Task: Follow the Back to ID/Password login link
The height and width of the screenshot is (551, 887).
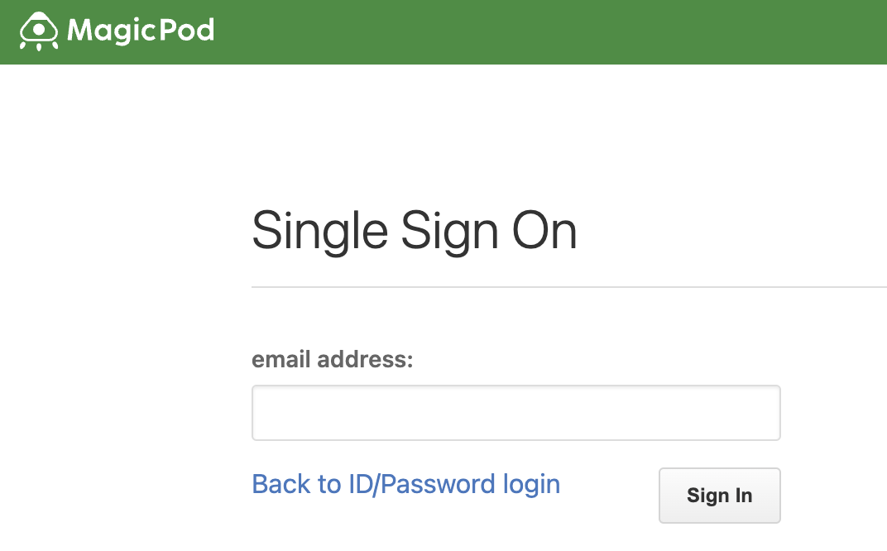Action: 405,484
